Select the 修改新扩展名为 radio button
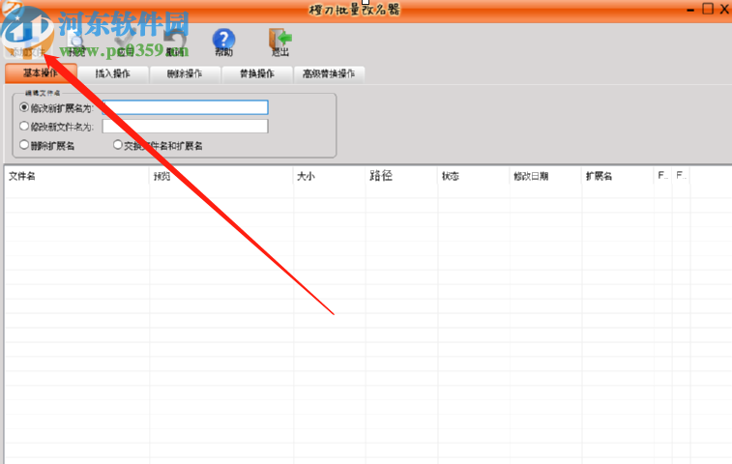 tap(24, 107)
